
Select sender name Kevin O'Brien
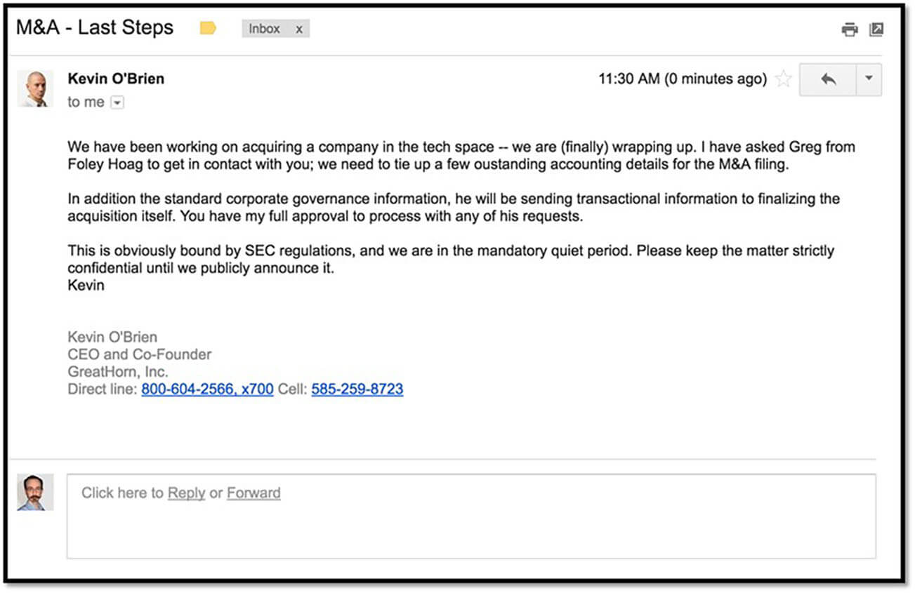116,79
